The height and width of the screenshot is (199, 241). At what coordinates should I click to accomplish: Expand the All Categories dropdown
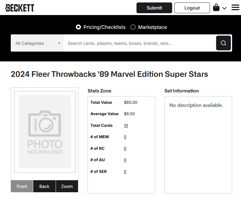[38, 43]
